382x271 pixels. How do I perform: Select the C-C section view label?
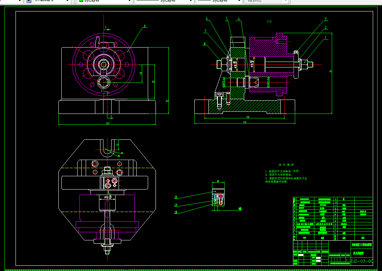click(269, 21)
